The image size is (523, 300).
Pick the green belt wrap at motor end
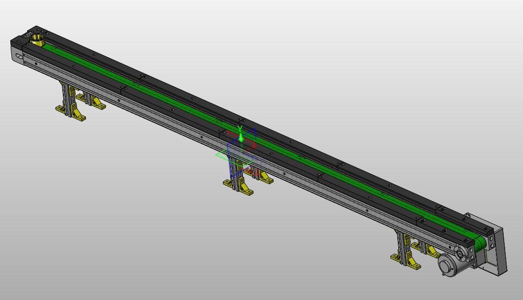tap(480, 245)
